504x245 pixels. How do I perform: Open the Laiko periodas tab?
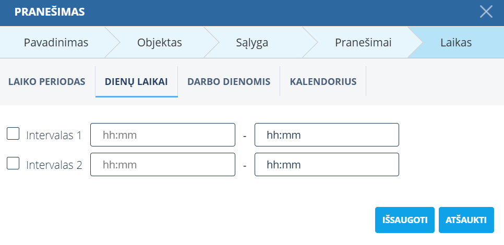tap(46, 82)
